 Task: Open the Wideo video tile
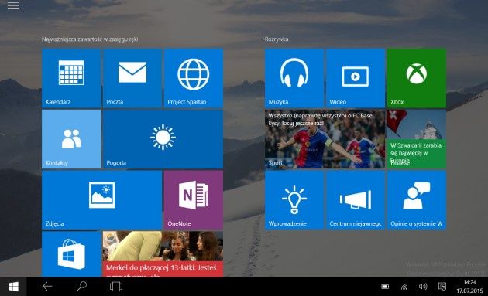click(355, 78)
